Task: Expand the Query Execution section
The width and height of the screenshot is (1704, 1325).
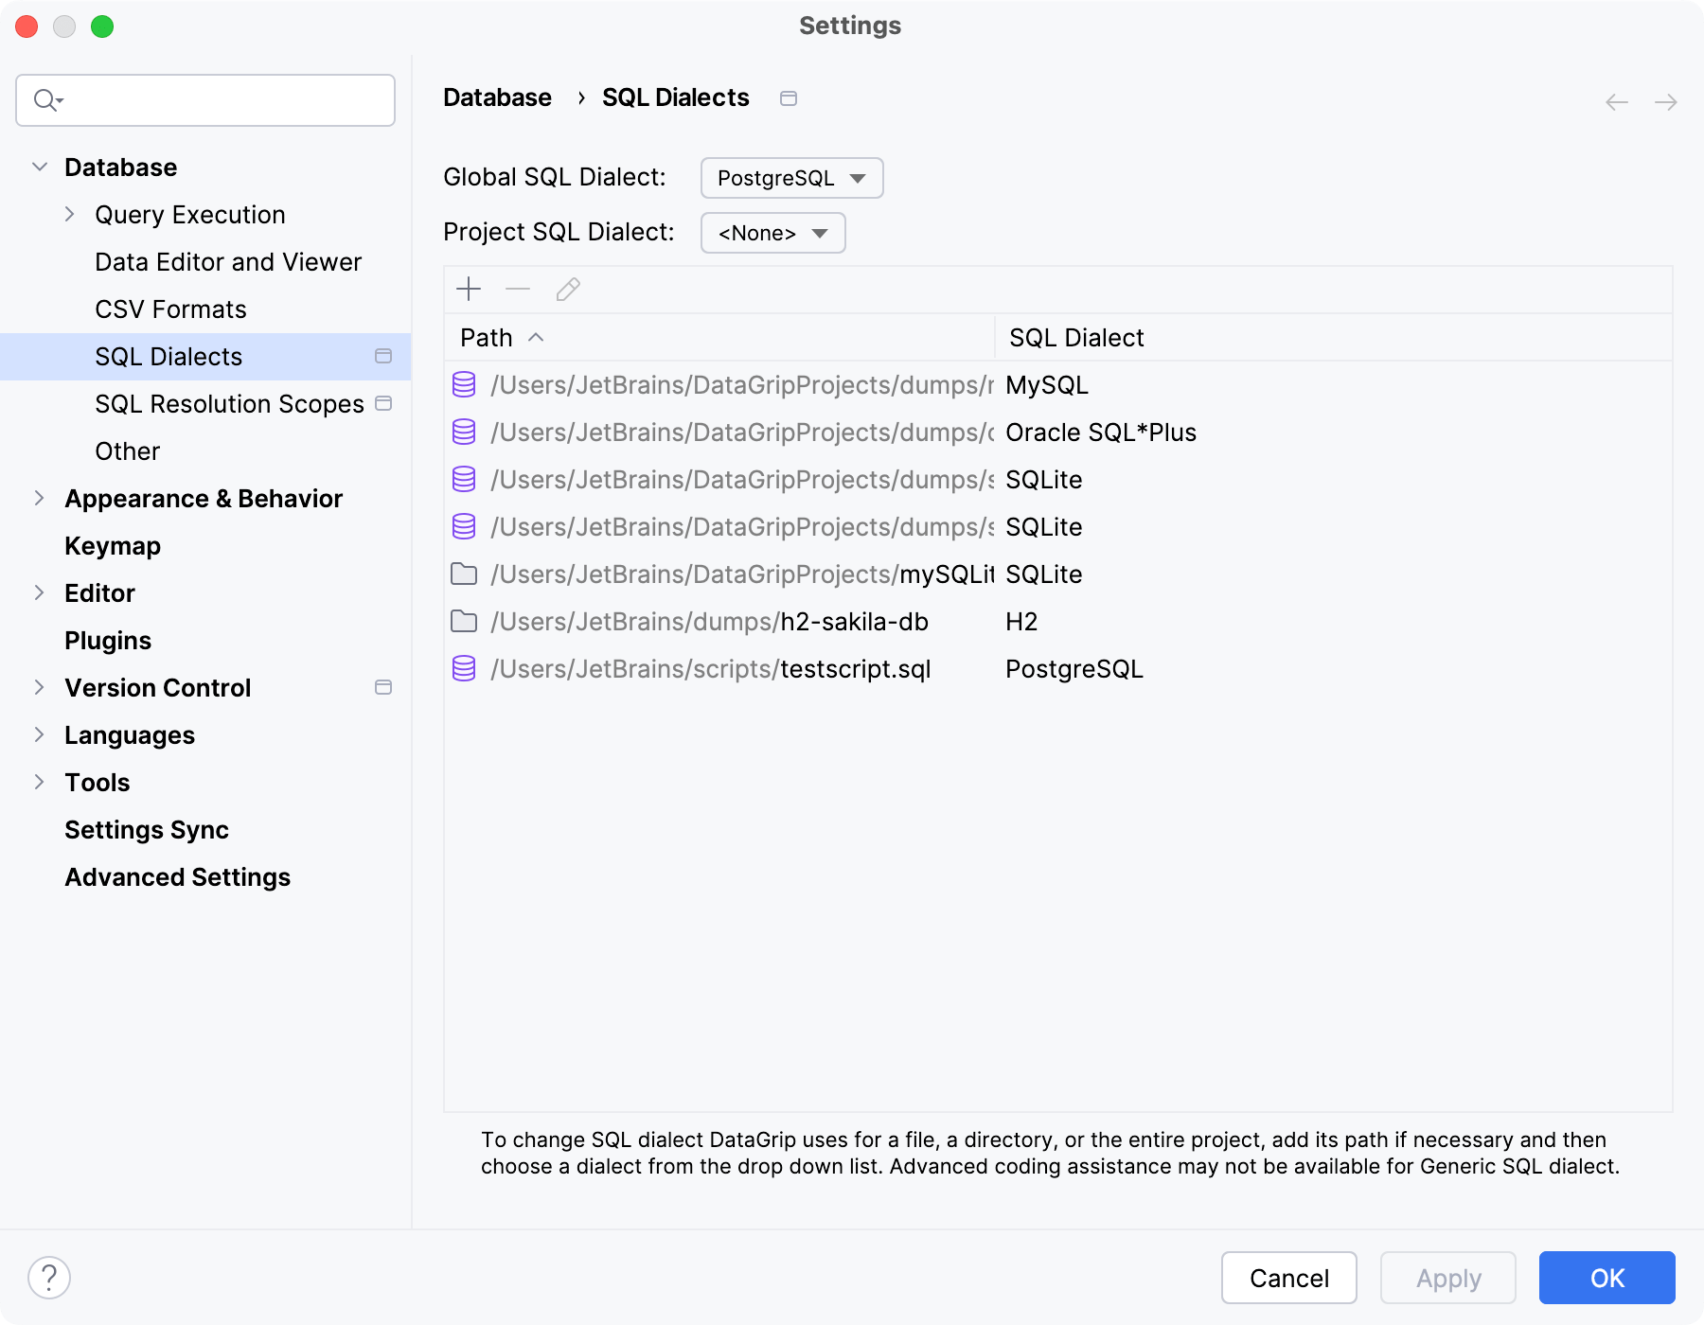Action: point(70,214)
